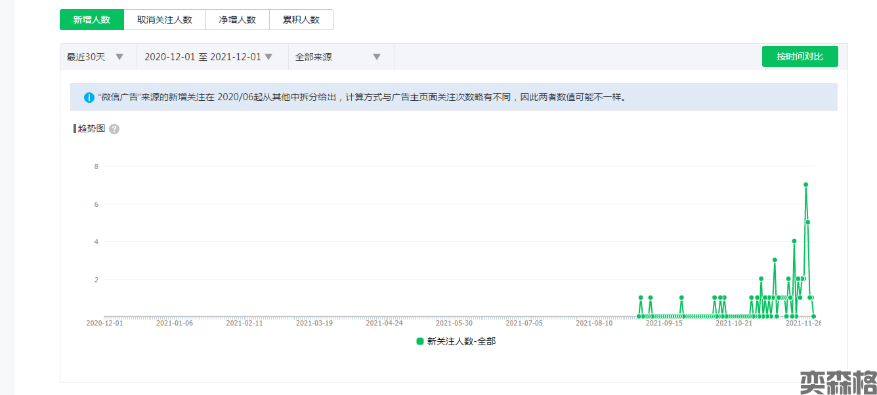Image resolution: width=877 pixels, height=395 pixels.
Task: Click the blue info icon in the notice bar
Action: 89,98
